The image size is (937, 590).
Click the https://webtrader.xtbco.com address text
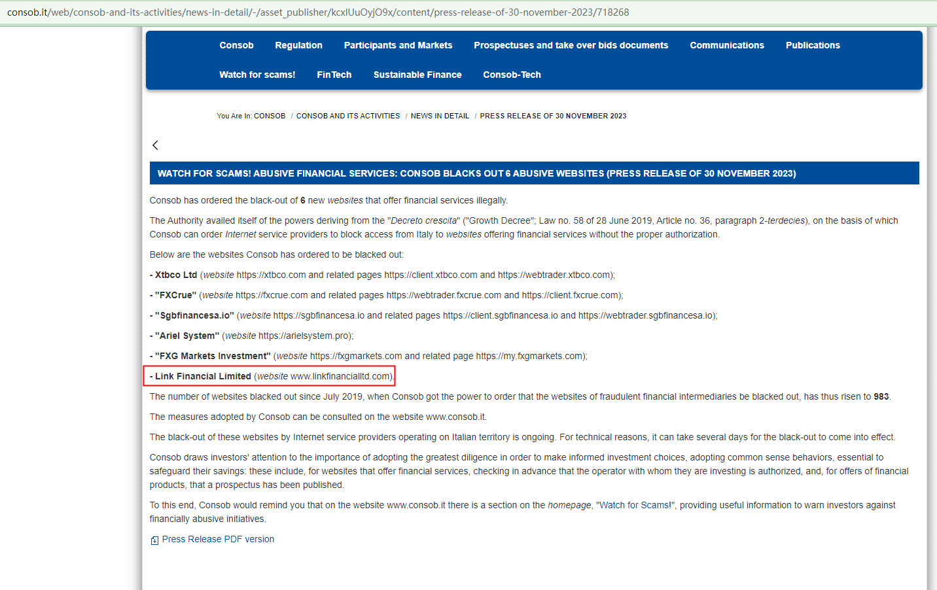click(554, 275)
